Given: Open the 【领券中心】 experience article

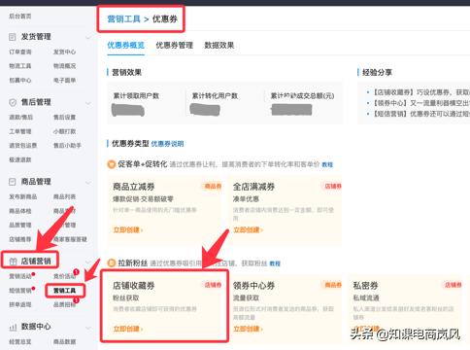Looking at the screenshot, I should coord(421,103).
